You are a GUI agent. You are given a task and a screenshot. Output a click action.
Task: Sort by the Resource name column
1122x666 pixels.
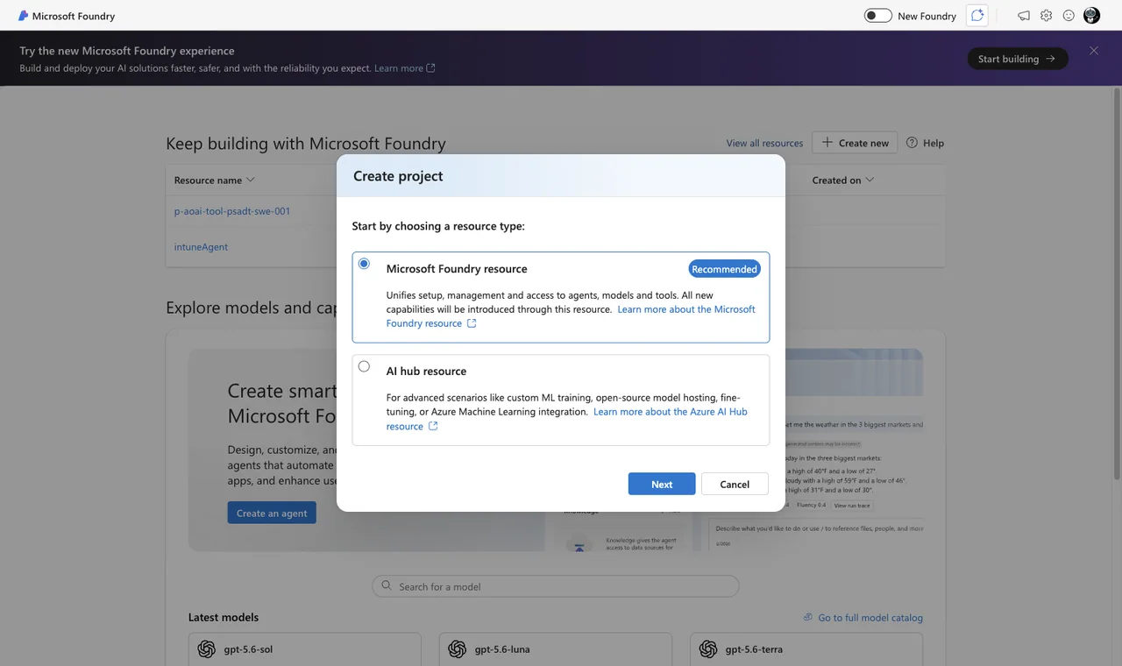pyautogui.click(x=215, y=181)
